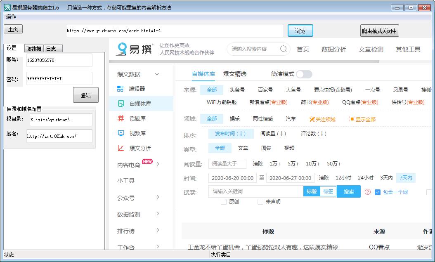Click the 主页 button
435x262 pixels.
(x=13, y=29)
